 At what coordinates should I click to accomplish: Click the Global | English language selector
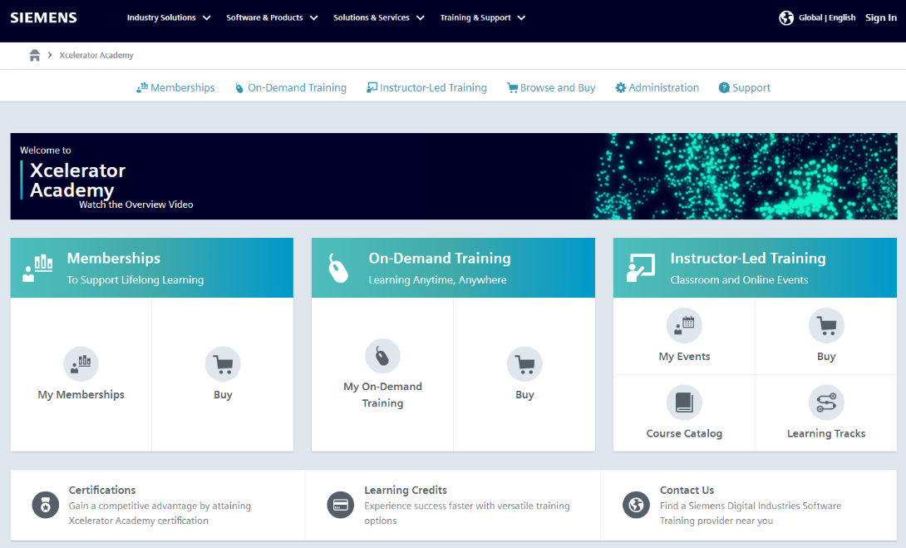(827, 18)
